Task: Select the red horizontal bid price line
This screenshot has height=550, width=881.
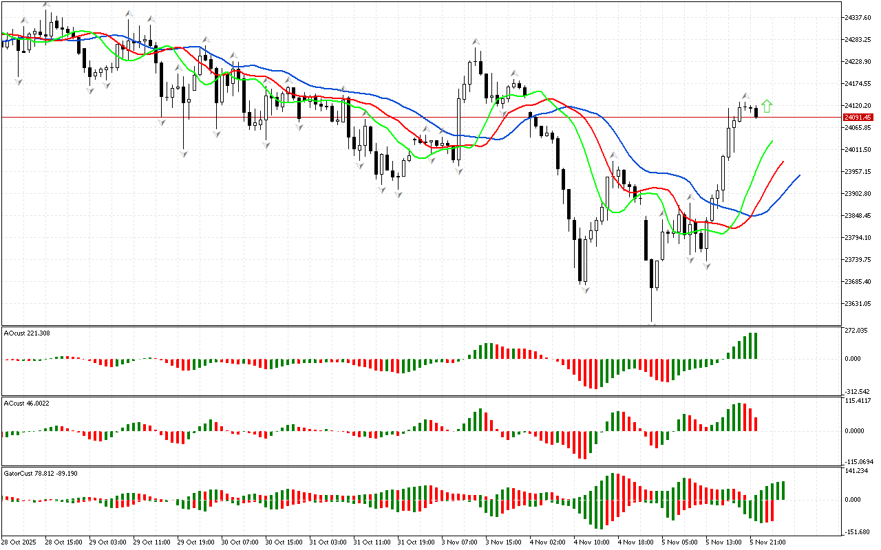Action: pos(413,118)
